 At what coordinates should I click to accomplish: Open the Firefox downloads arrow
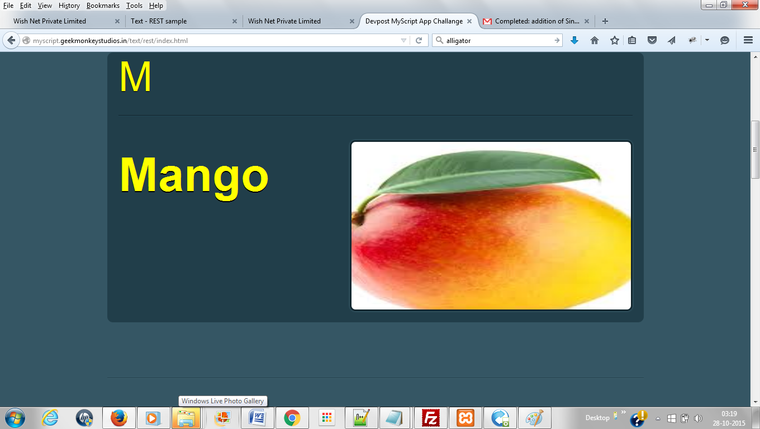click(x=574, y=40)
